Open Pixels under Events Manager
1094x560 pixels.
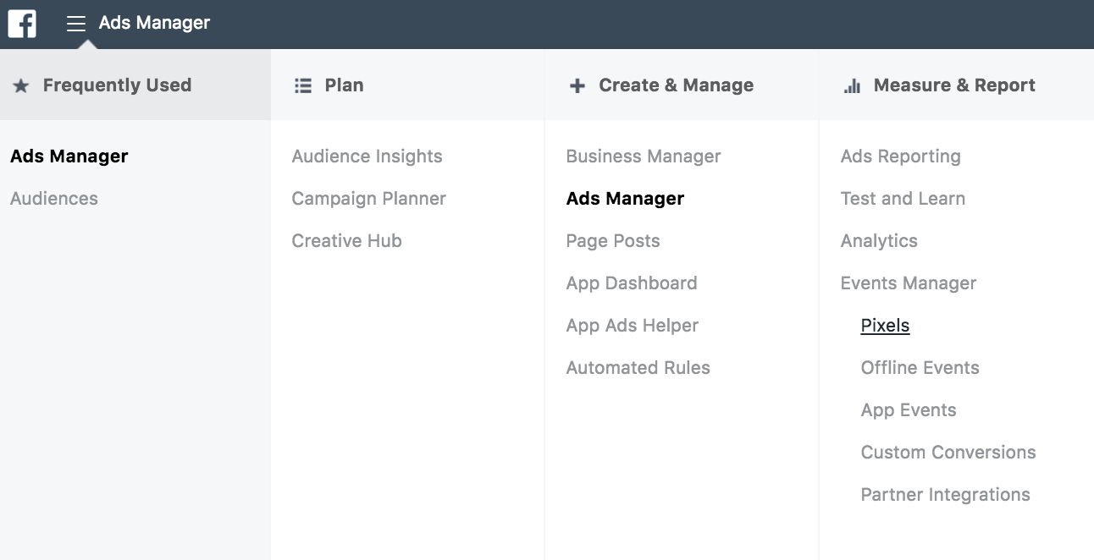point(885,326)
